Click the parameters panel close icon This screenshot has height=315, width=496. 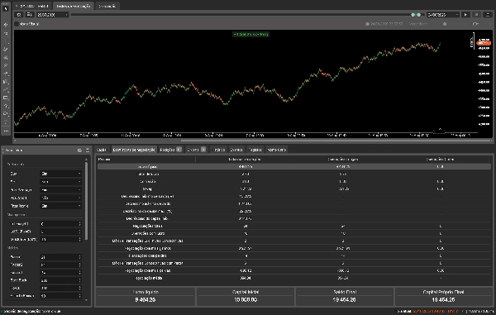(88, 150)
